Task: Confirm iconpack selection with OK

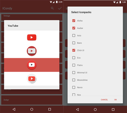Action: [x=115, y=100]
